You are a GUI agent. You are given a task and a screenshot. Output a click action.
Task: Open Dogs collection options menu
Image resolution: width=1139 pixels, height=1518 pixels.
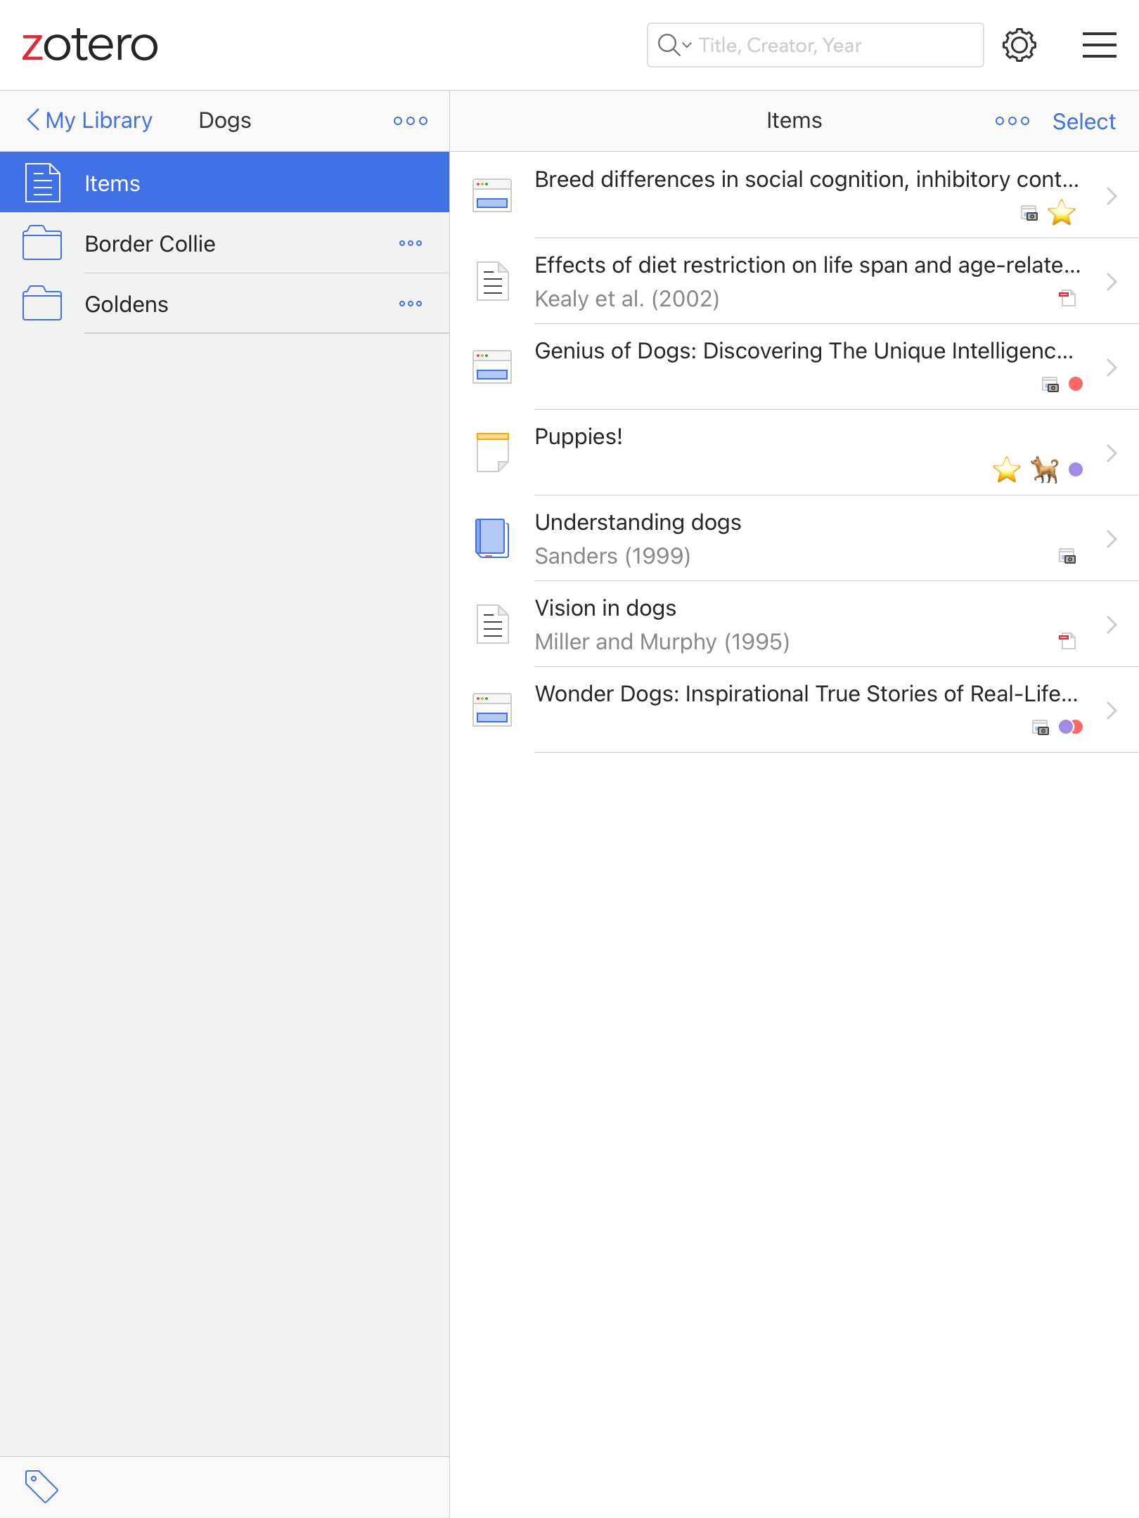[411, 121]
